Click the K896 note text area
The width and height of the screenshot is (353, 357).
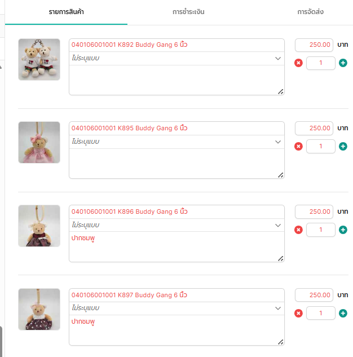[x=177, y=247]
